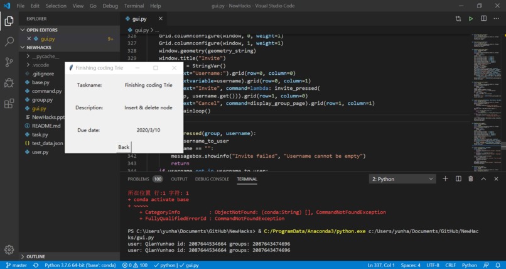The height and width of the screenshot is (269, 506).
Task: Click the Open Changes compare icon
Action: point(458,19)
